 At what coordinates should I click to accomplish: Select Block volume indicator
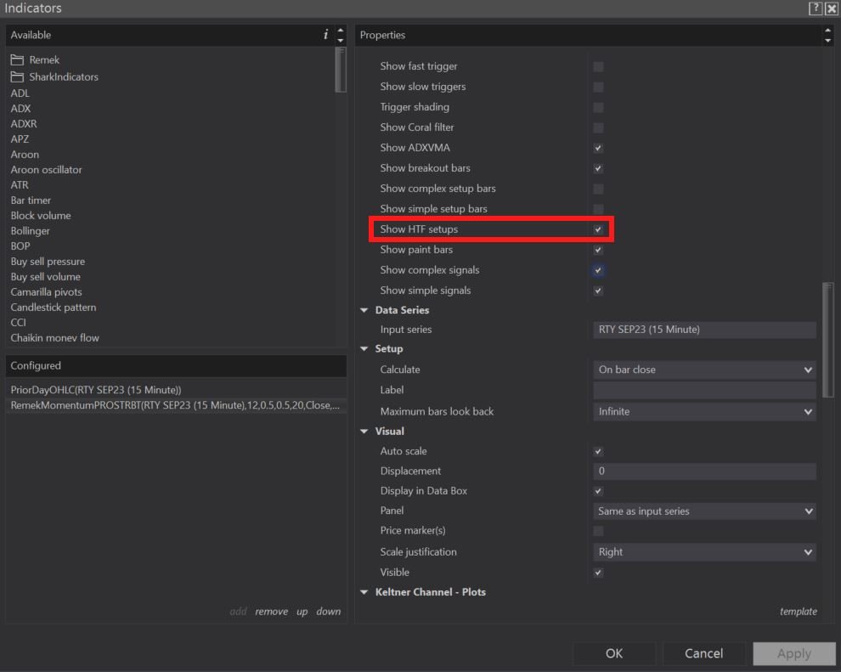click(x=41, y=216)
